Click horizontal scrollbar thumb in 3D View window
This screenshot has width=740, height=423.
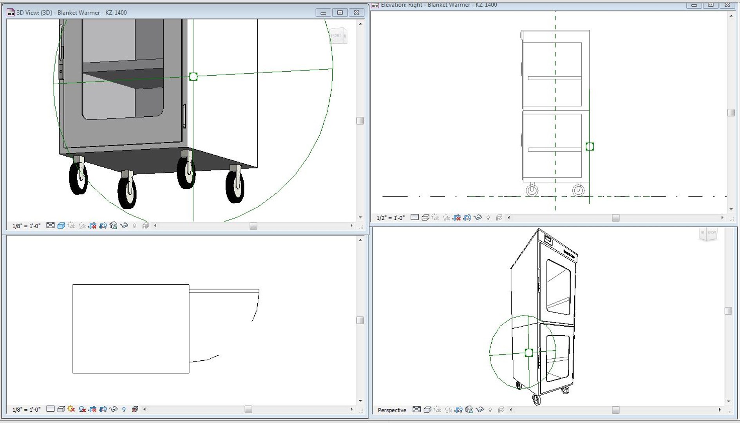tap(253, 226)
